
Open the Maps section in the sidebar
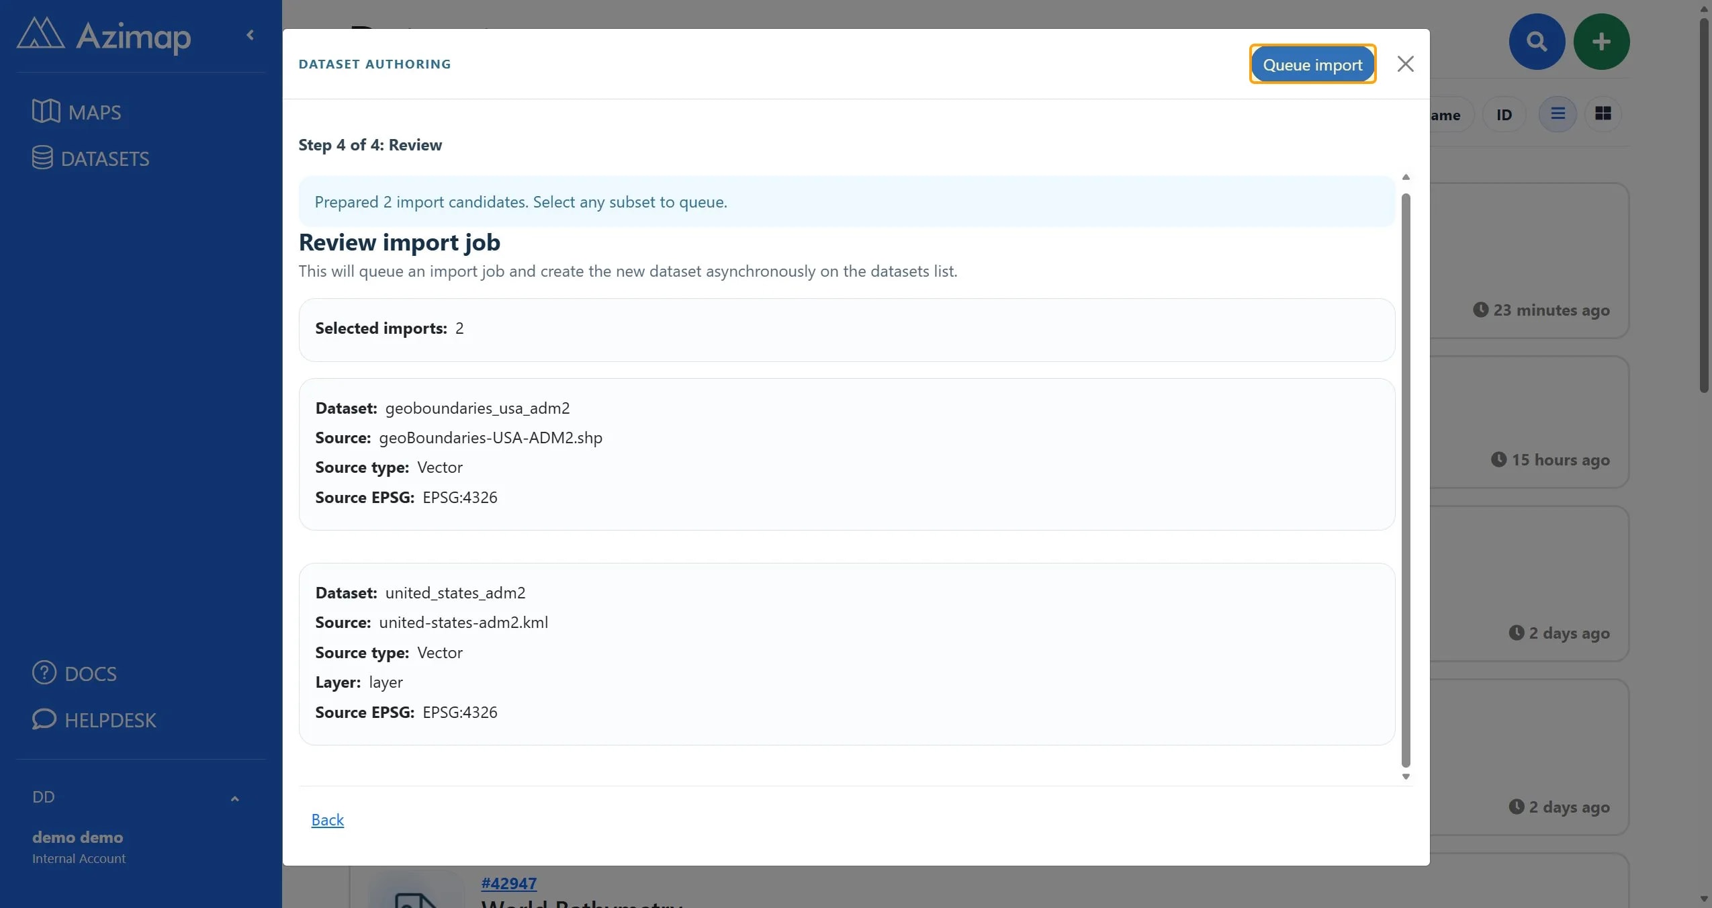[77, 111]
